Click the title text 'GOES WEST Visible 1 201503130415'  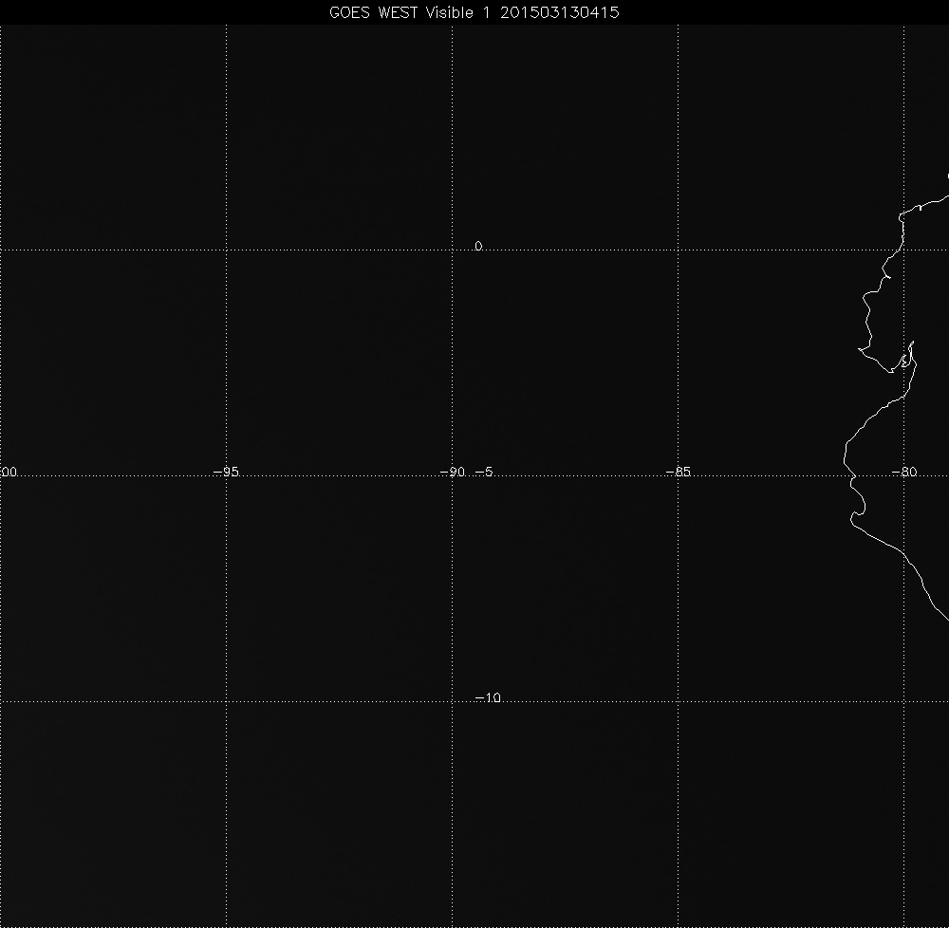[x=474, y=12]
